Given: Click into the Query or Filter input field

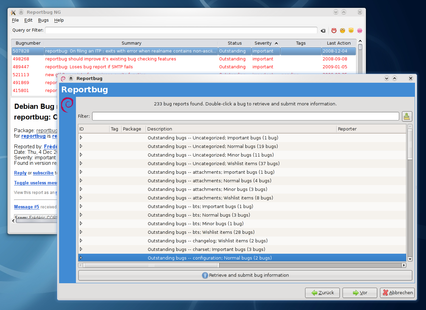Looking at the screenshot, I should [181, 30].
